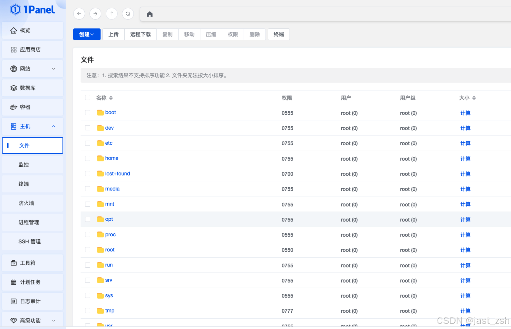Click the opt folder icon
Screen dimensions: 511x329
[100, 219]
